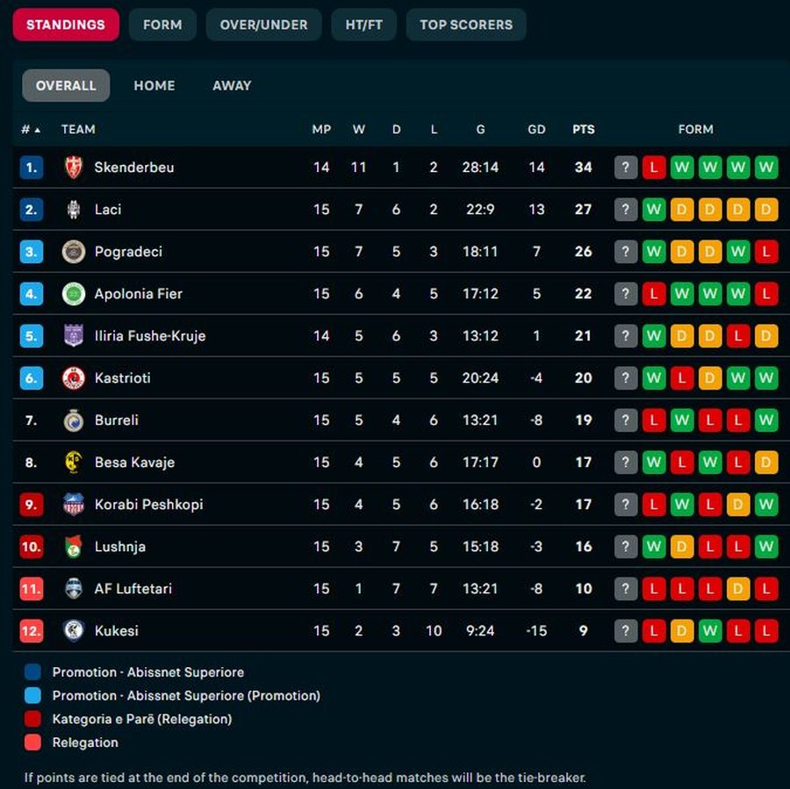Screen dimensions: 790x789
Task: Sort table by the # rank arrow
Action: coord(37,130)
